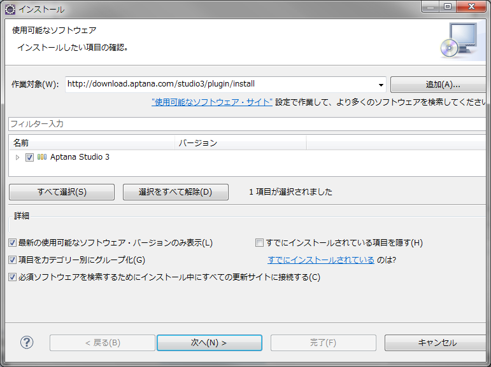Click the バージョン column header
This screenshot has width=491, height=367.
pos(240,143)
